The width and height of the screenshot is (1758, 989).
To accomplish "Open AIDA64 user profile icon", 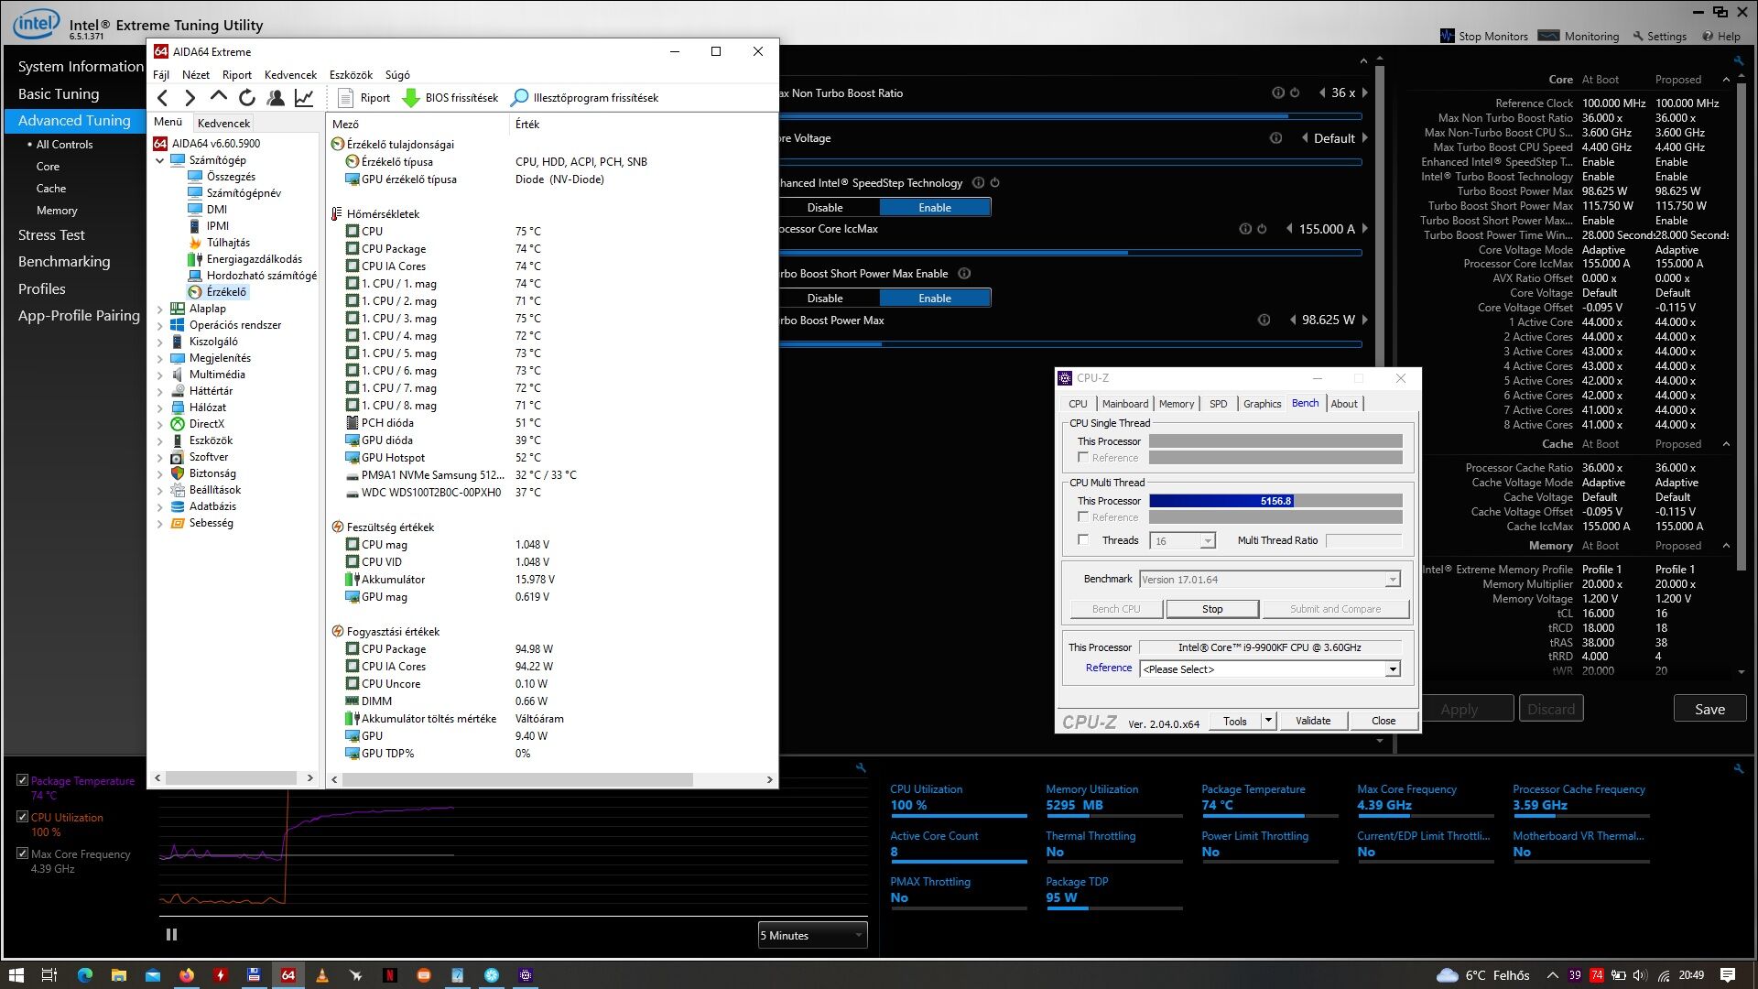I will pyautogui.click(x=275, y=98).
